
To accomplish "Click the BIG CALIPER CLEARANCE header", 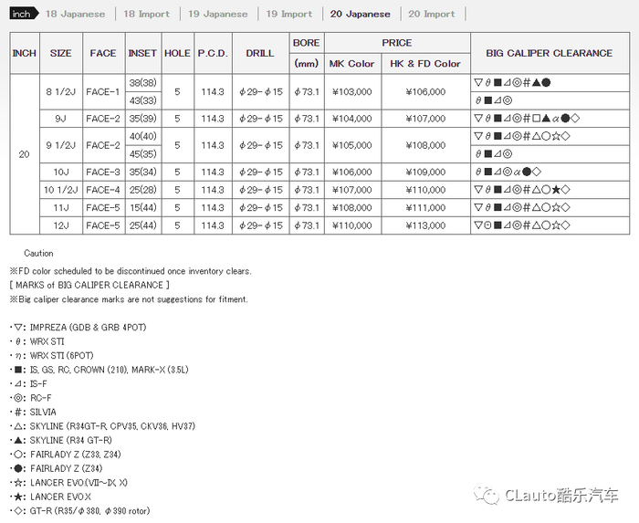I will [x=550, y=53].
